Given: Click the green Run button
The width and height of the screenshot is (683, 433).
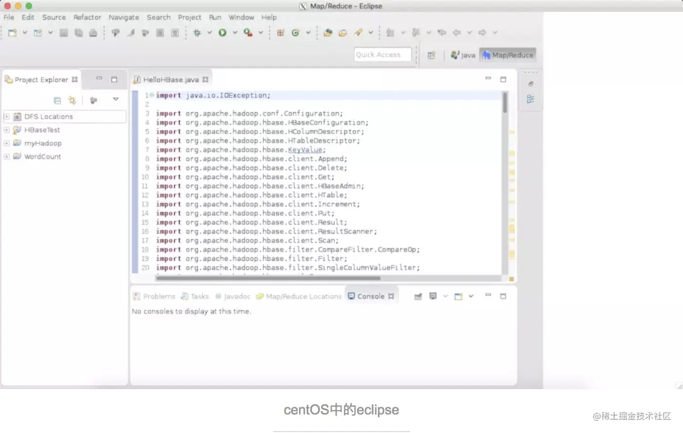Looking at the screenshot, I should point(222,33).
